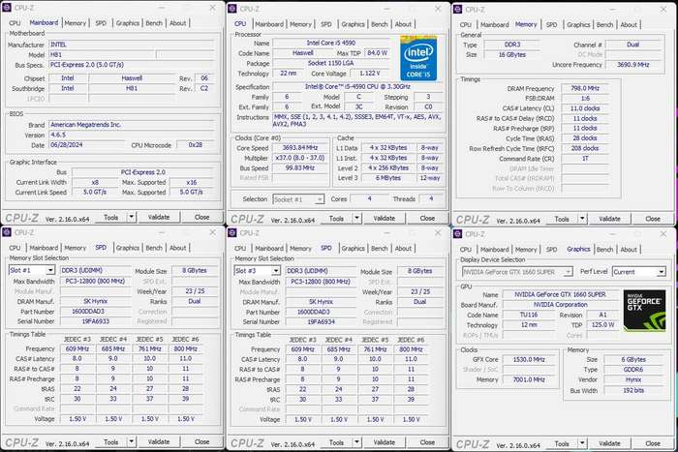Open Tools dropdown arrow in Slot #3 SPD window
678x452 pixels.
(x=356, y=442)
